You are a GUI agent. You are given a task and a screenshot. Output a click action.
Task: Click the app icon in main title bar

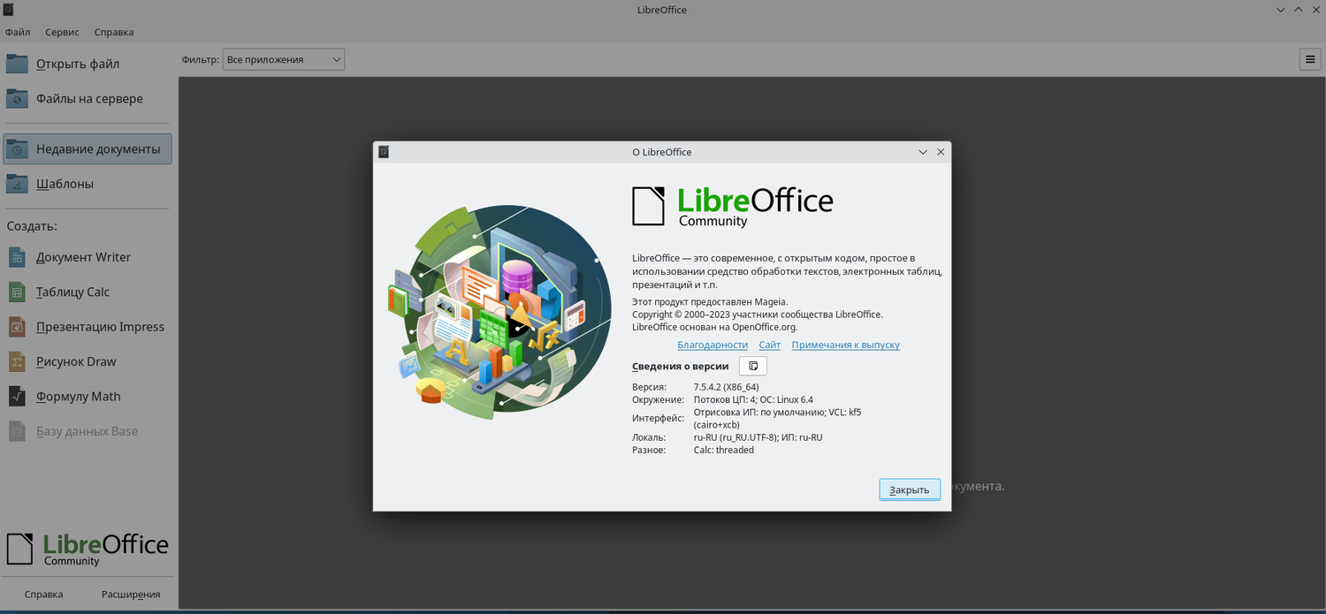[7, 10]
